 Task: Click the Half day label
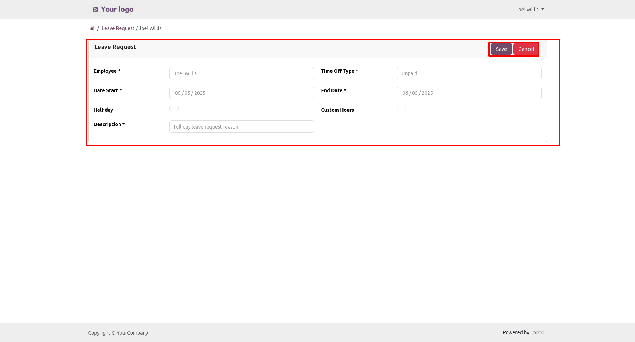click(x=103, y=110)
